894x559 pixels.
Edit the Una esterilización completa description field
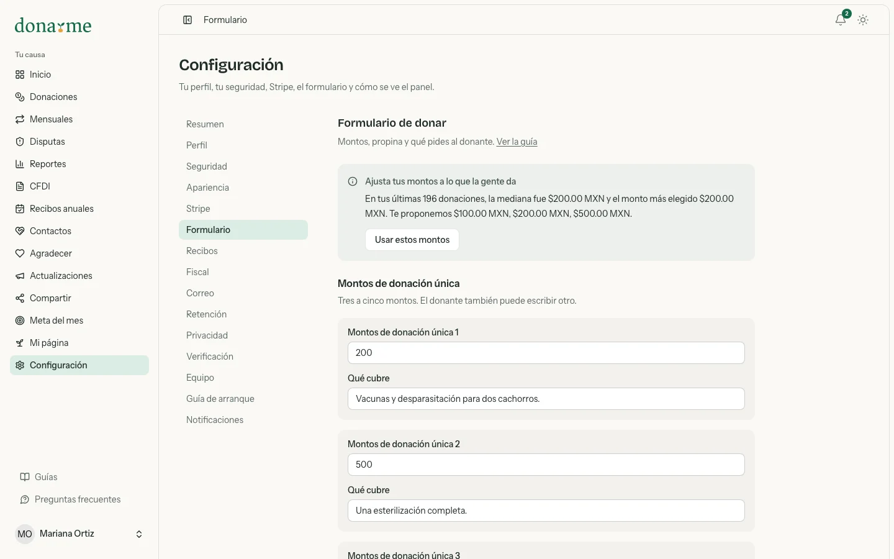point(546,511)
